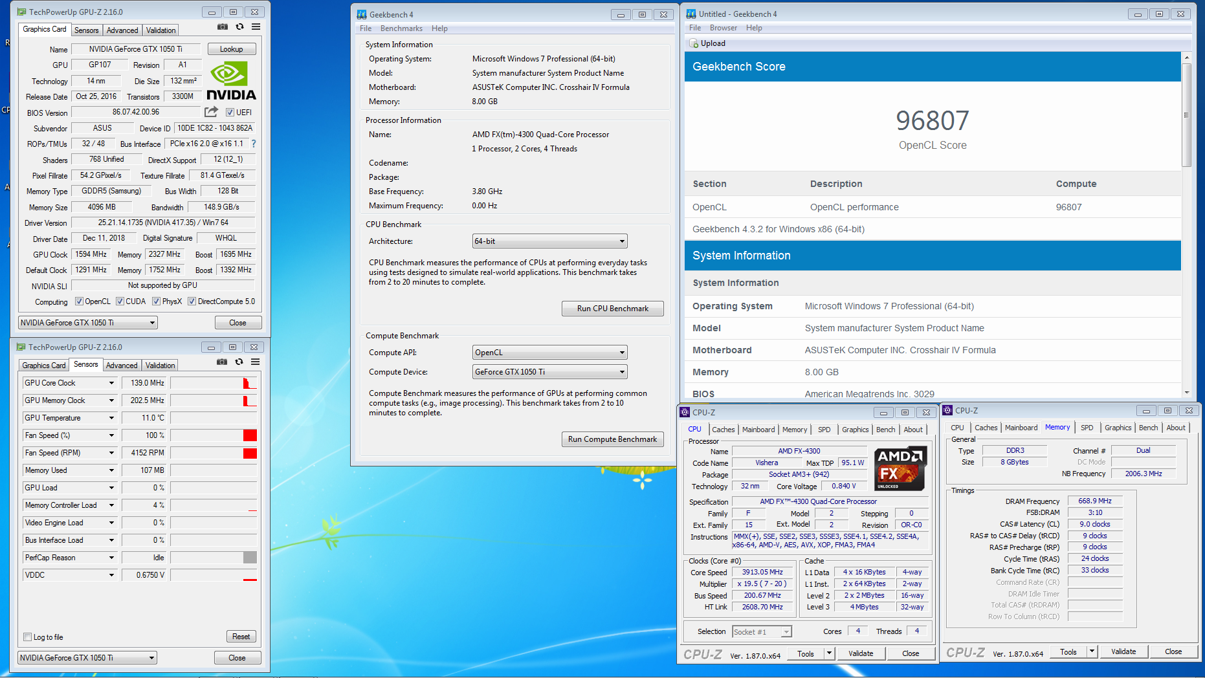Switch to Mainboard tab in left CPU-Z window
Viewport: 1205px width, 678px height.
click(758, 430)
